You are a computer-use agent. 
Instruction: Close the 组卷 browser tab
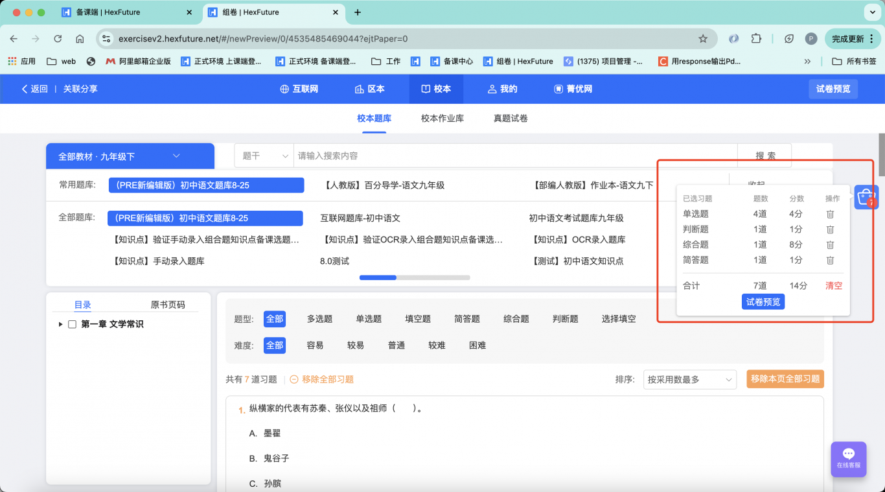tap(336, 12)
